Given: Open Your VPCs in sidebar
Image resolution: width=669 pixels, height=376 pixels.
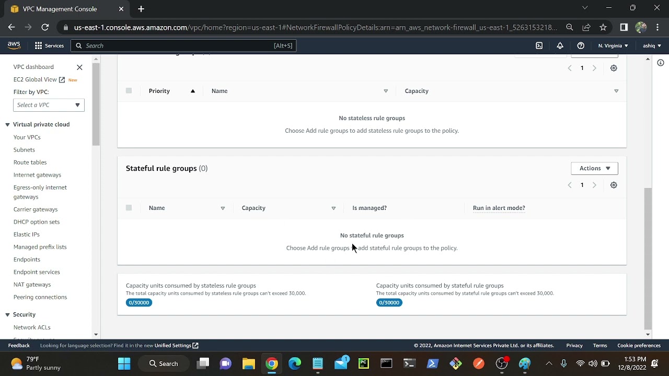Looking at the screenshot, I should tap(27, 137).
